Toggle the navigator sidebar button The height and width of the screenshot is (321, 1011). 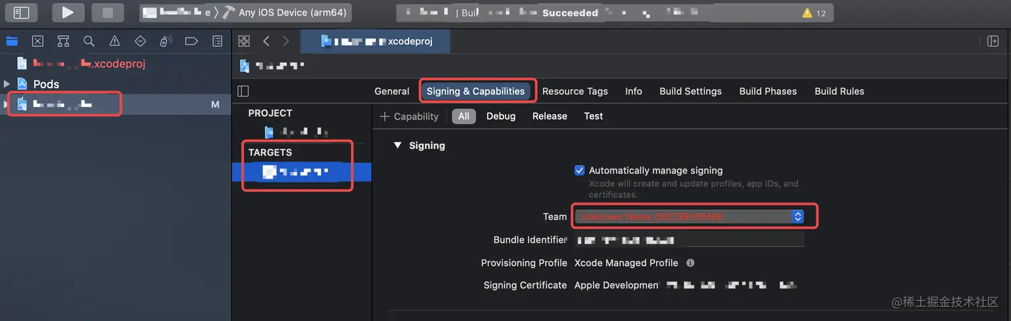21,13
